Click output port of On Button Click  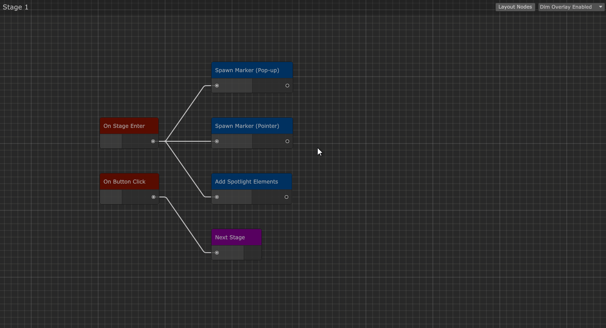pyautogui.click(x=154, y=197)
